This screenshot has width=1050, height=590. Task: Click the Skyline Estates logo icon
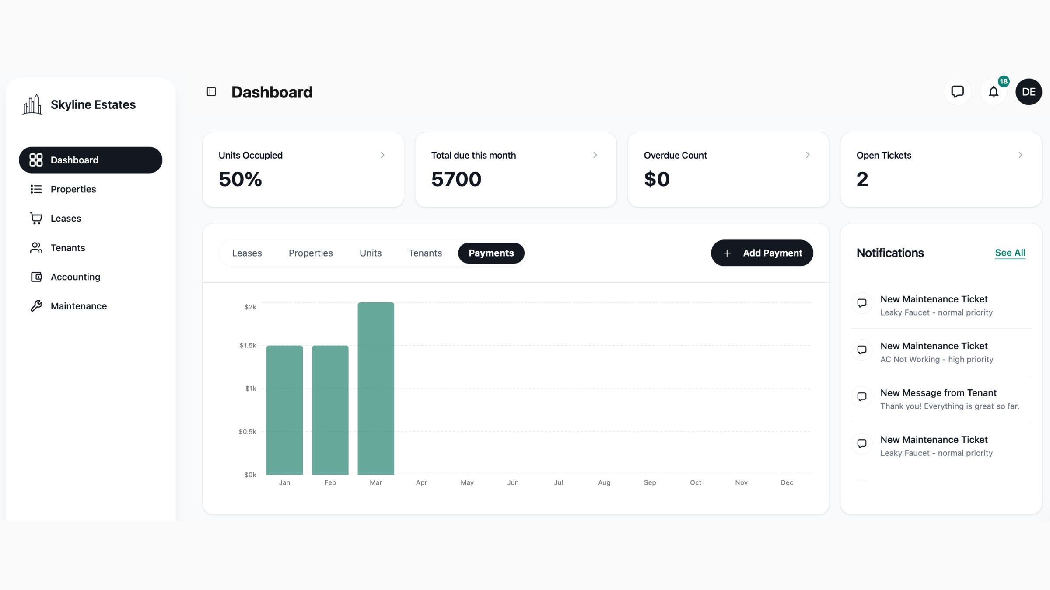point(32,105)
